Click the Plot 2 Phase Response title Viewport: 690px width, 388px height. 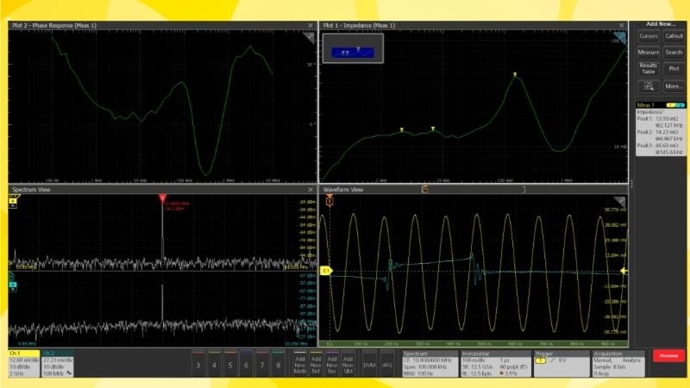[x=54, y=26]
